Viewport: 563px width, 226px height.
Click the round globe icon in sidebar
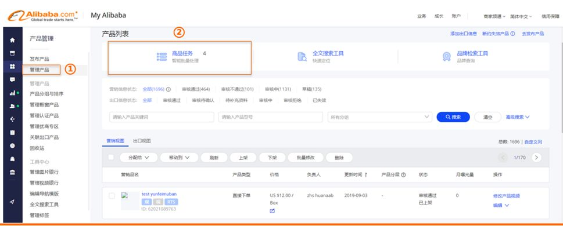pyautogui.click(x=12, y=146)
